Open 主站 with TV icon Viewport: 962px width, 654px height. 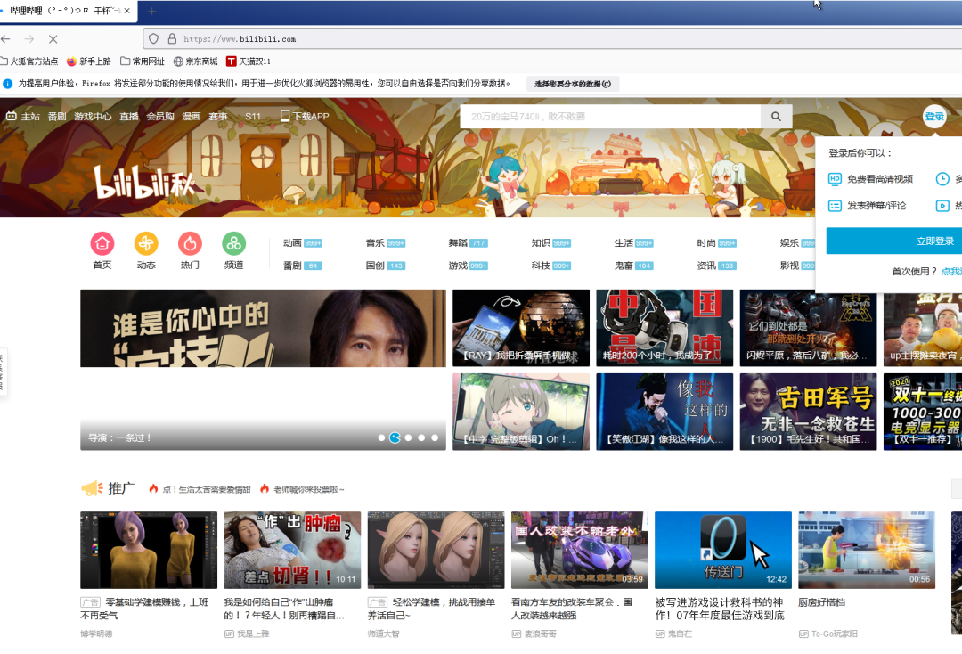pyautogui.click(x=22, y=116)
